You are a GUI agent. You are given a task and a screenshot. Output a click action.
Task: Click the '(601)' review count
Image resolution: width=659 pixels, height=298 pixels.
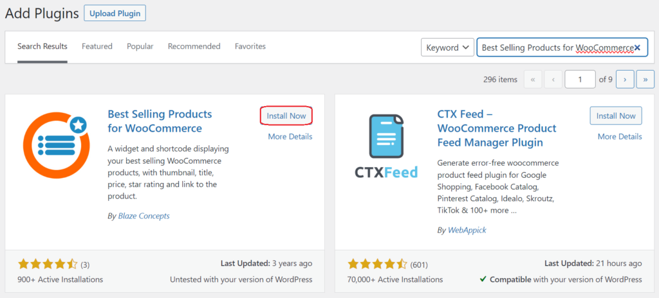point(419,265)
